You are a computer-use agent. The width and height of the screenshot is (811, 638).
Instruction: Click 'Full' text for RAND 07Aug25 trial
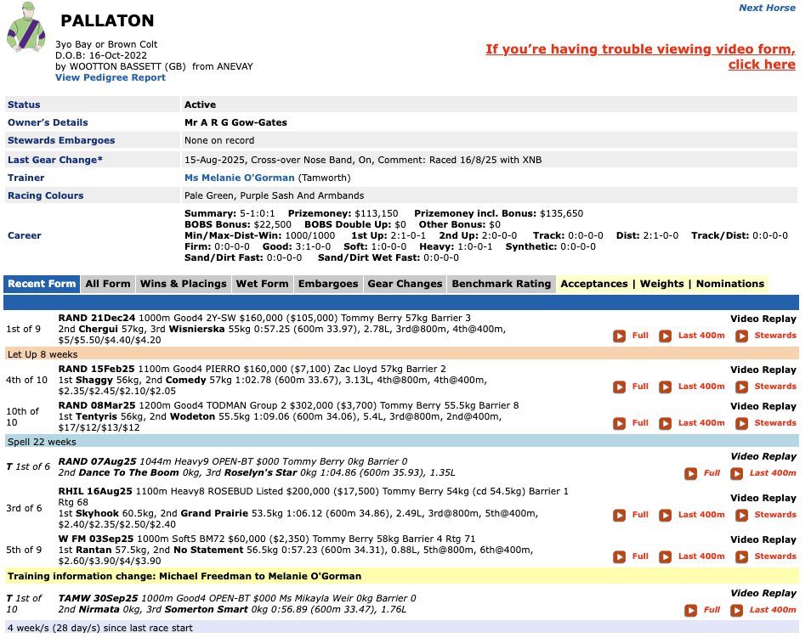point(712,473)
